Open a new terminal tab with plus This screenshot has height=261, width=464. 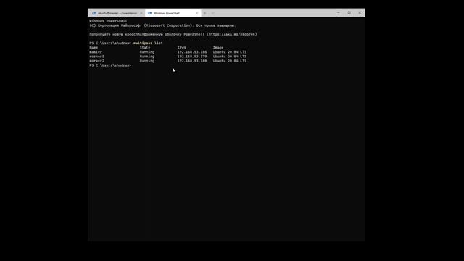(204, 13)
